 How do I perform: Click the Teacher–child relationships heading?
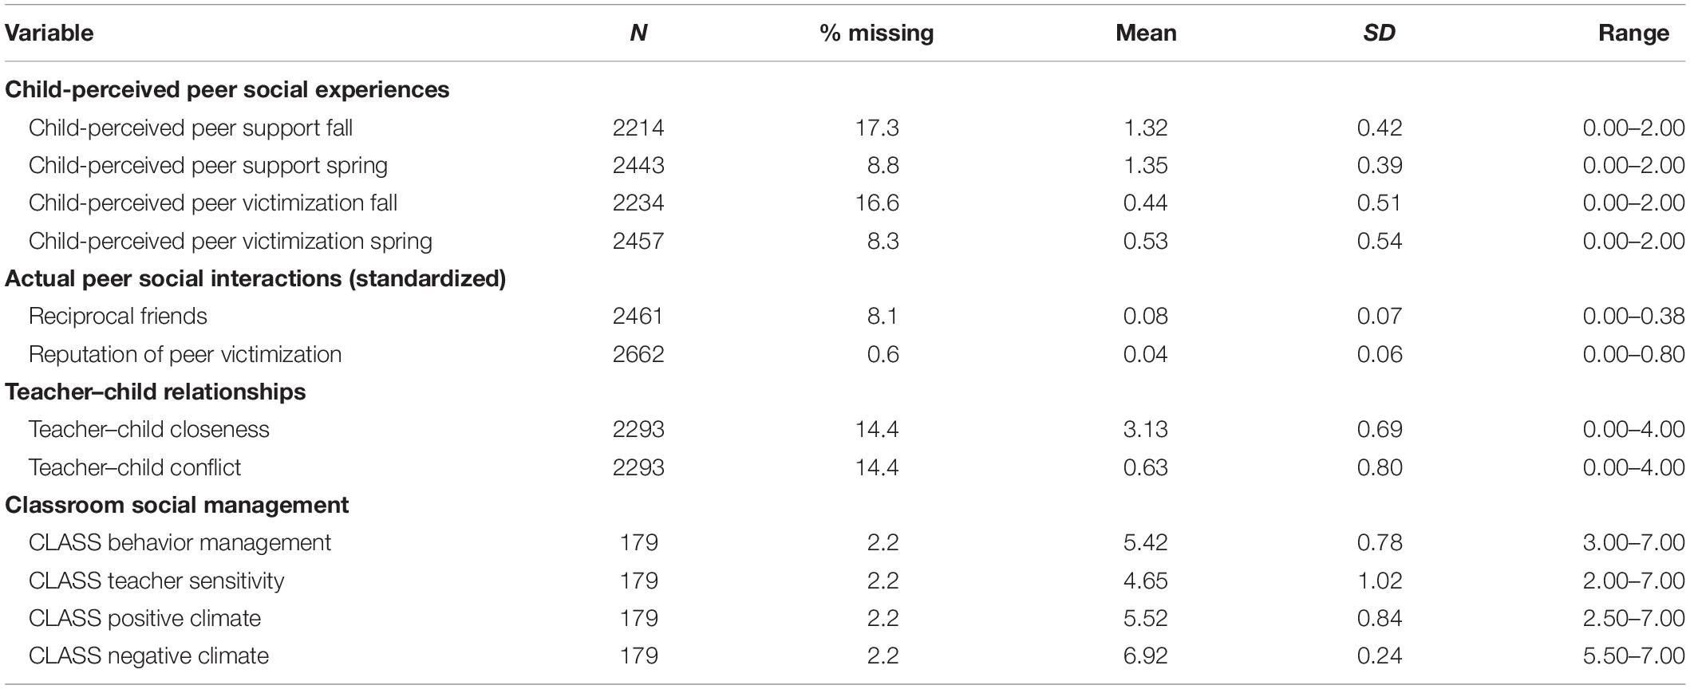(x=156, y=392)
